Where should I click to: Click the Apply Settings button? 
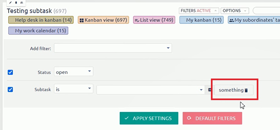149,118
